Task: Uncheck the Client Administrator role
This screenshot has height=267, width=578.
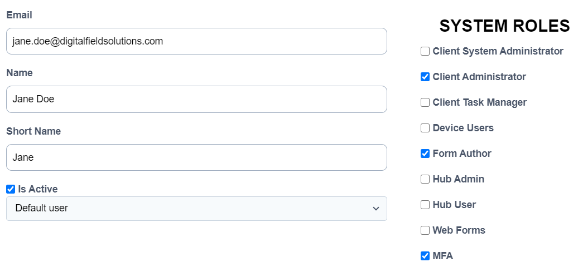Action: click(x=425, y=77)
